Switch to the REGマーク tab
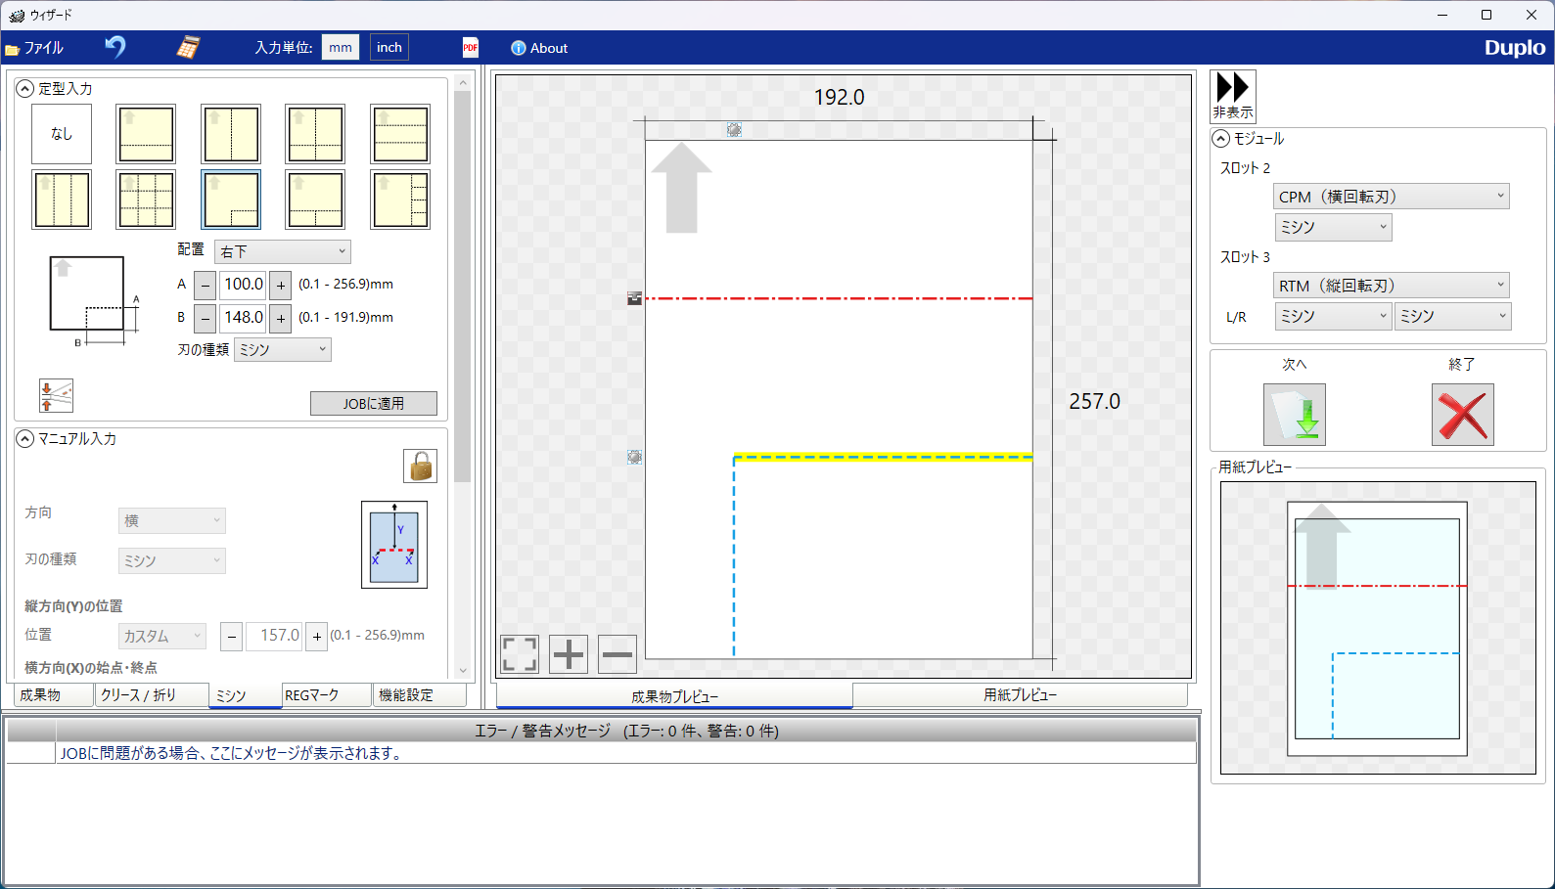 point(326,695)
